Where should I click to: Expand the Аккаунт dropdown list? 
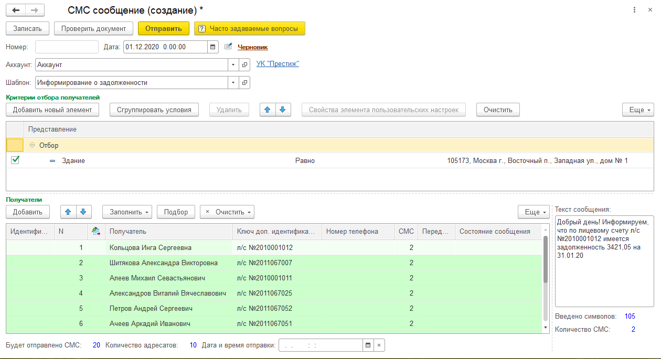click(233, 65)
